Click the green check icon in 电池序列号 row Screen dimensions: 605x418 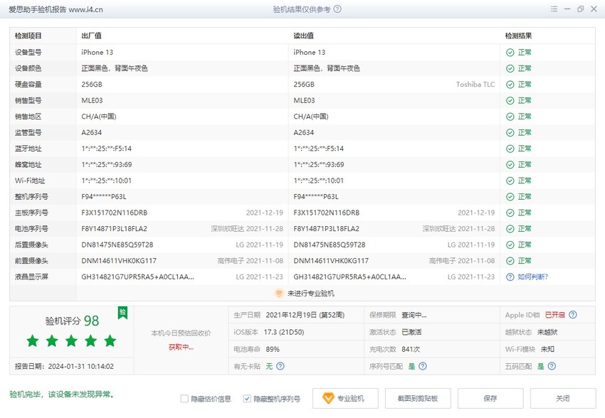tap(510, 229)
